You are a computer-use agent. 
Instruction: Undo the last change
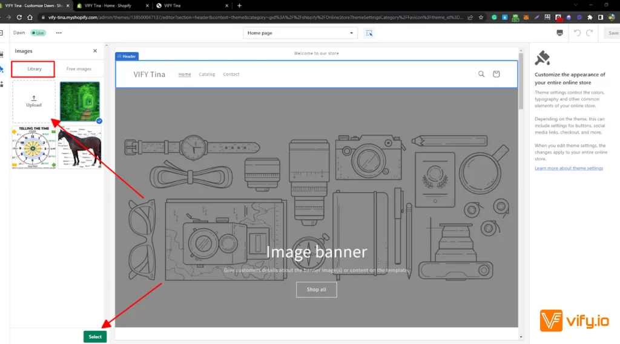pyautogui.click(x=577, y=33)
